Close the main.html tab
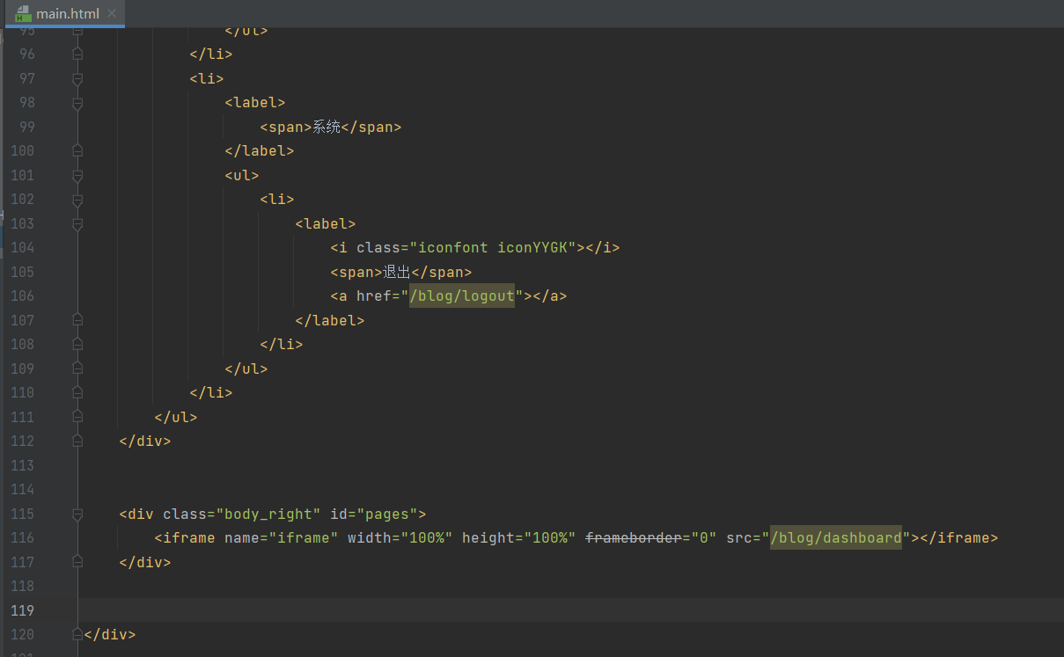1064x657 pixels. pos(110,14)
